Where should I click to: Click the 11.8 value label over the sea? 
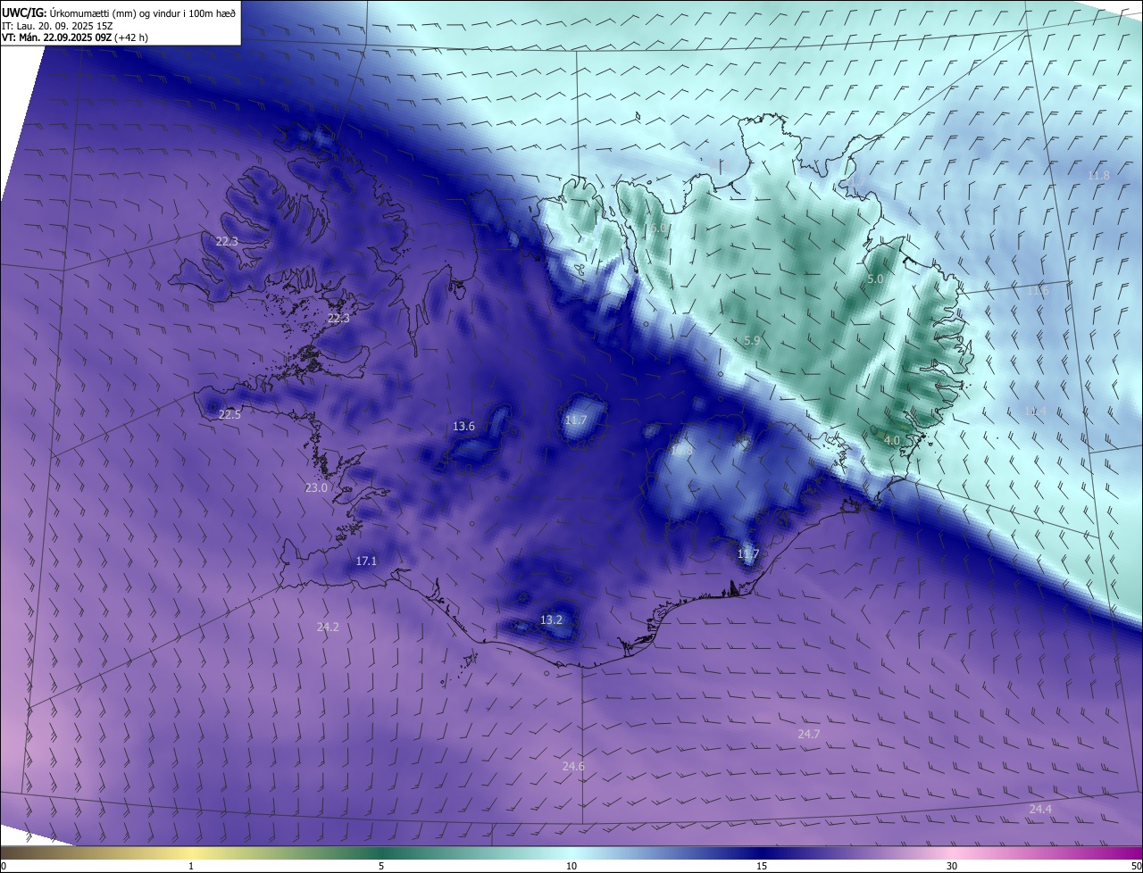(x=1098, y=176)
